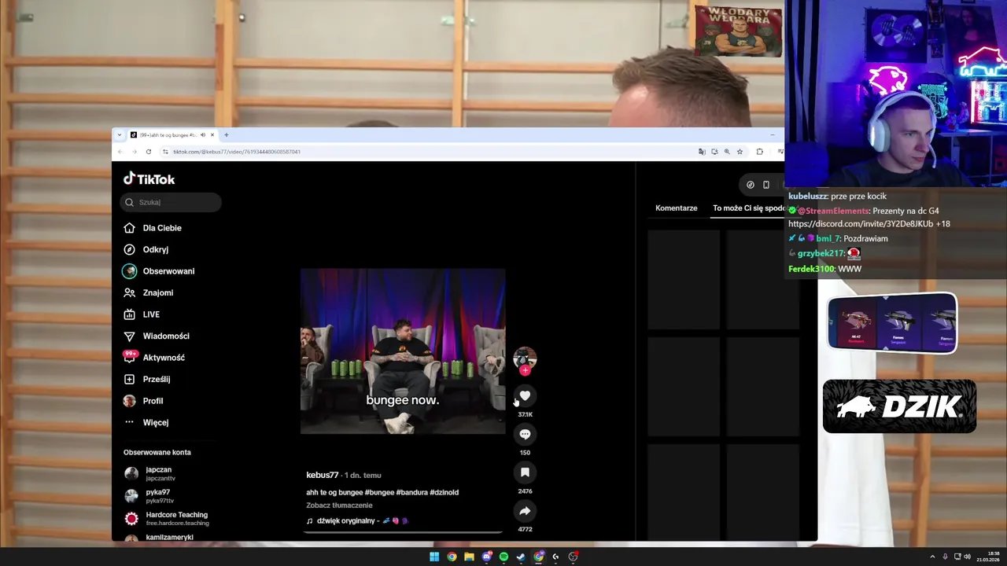1007x566 pixels.
Task: Open File Explorer from the taskbar
Action: pyautogui.click(x=469, y=557)
